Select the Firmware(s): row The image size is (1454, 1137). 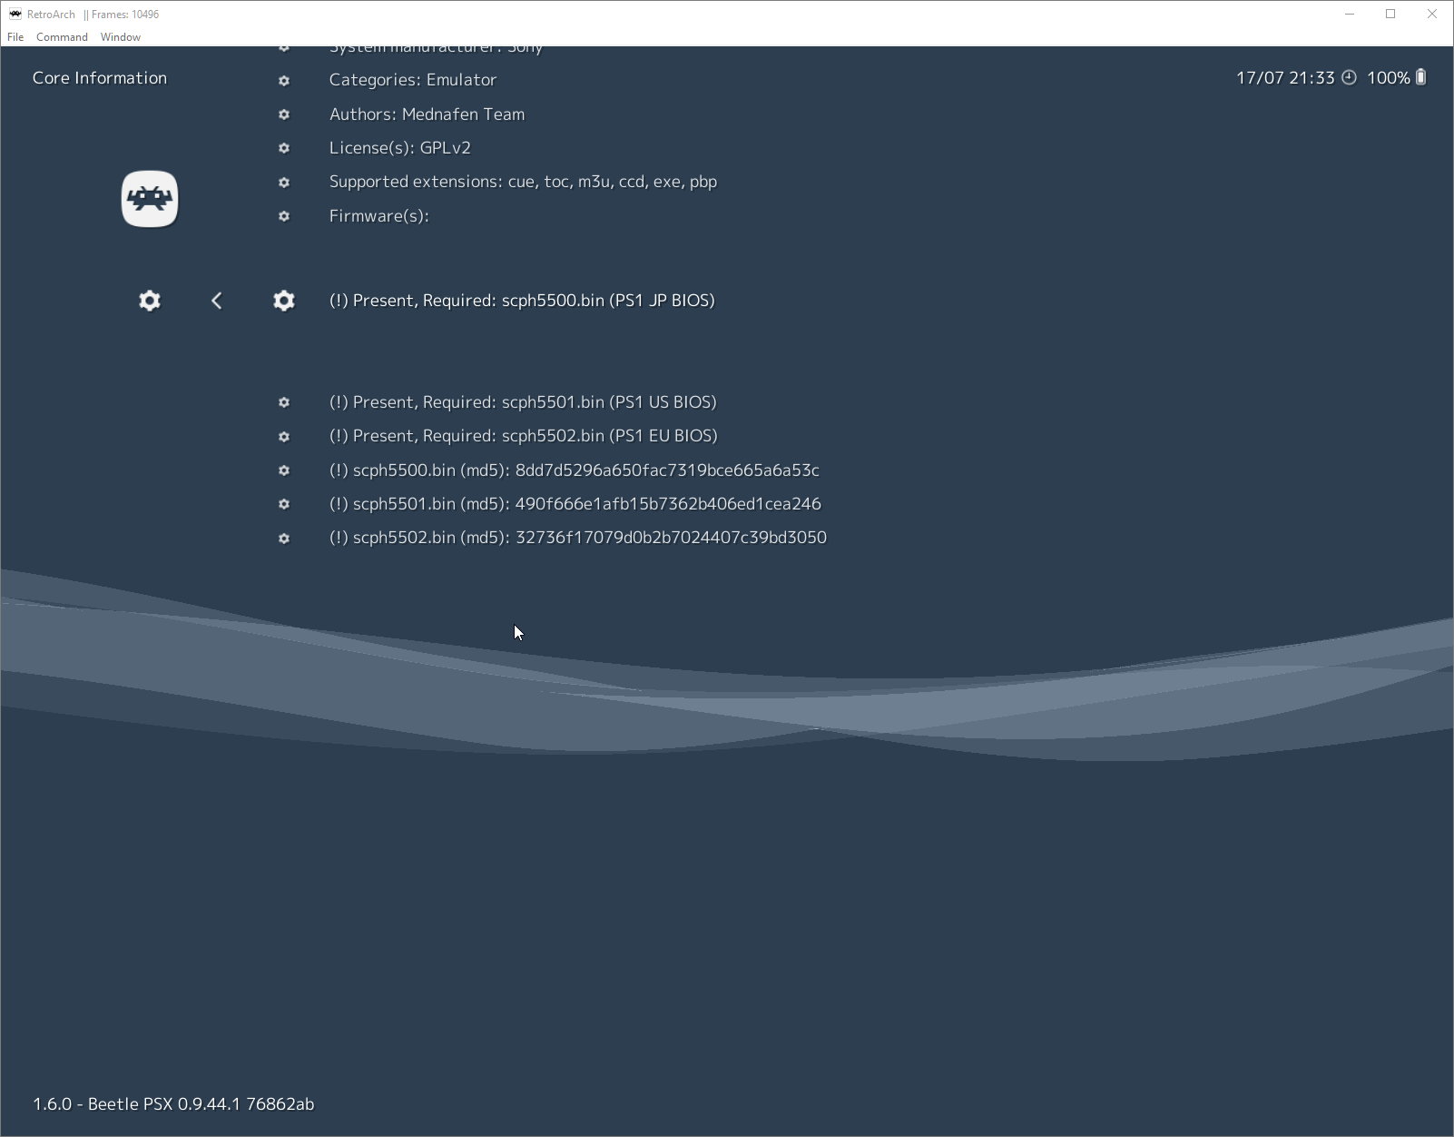[x=379, y=216]
